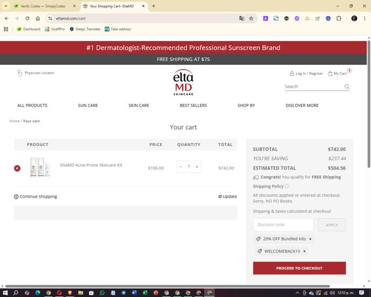Reload the page

coord(27,19)
